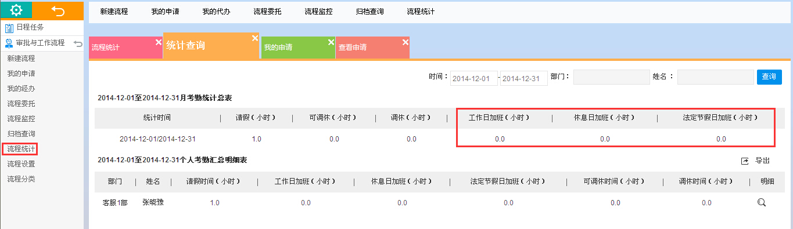The height and width of the screenshot is (229, 793).
Task: Click the 部门 column header in detail table
Action: 114,181
